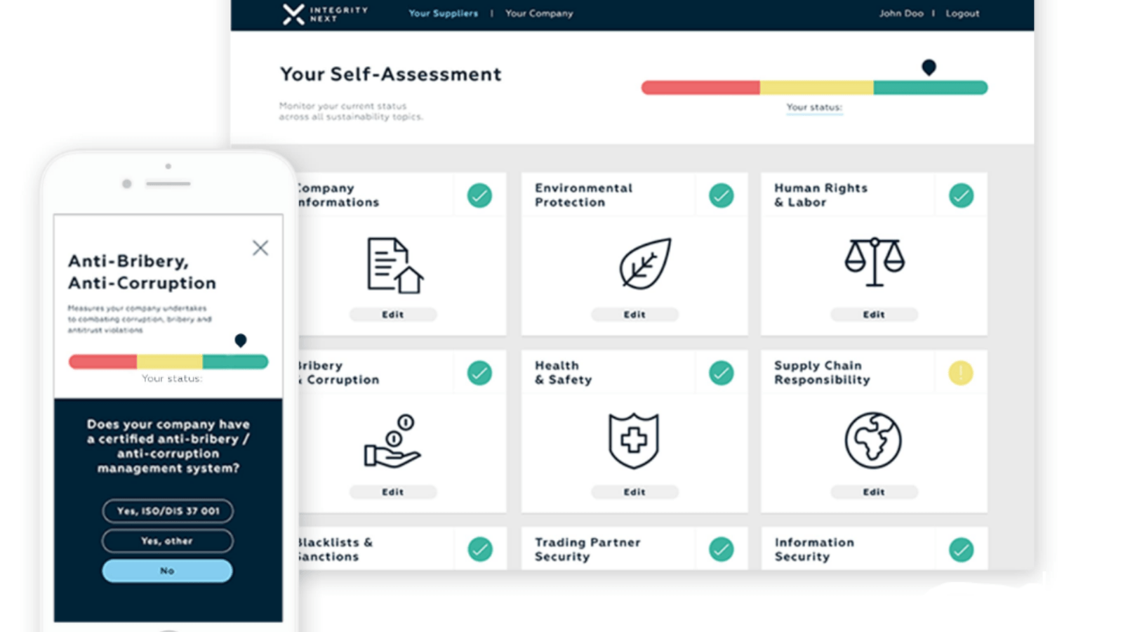Screen dimensions: 1123x632
Task: Click red segment of phone status bar
Action: coord(102,362)
